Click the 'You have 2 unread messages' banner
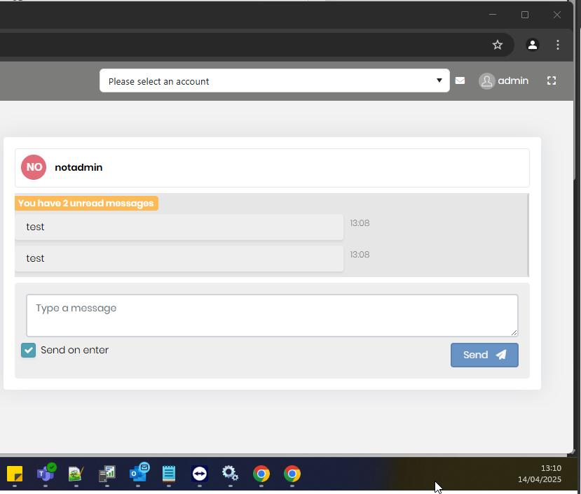581x494 pixels. [x=86, y=203]
